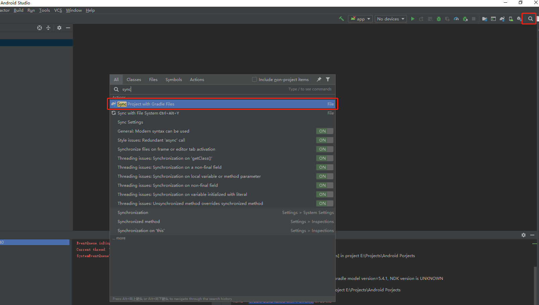Click Run with Coverage icon
Image resolution: width=539 pixels, height=305 pixels.
coord(447,19)
